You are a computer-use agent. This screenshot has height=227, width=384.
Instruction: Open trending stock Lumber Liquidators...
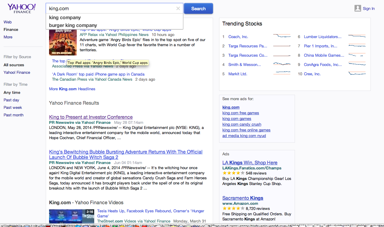tap(323, 37)
